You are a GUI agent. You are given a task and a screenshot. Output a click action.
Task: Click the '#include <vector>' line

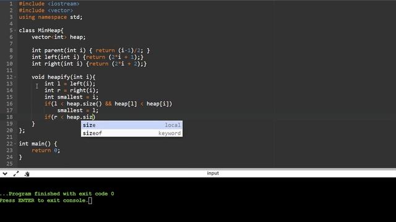pos(46,10)
